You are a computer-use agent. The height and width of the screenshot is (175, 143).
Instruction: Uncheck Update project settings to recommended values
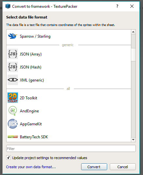(x=8, y=157)
